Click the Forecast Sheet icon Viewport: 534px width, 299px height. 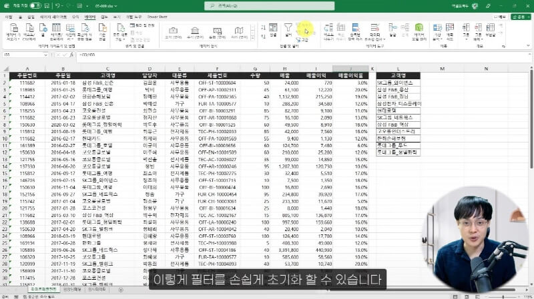[x=450, y=31]
